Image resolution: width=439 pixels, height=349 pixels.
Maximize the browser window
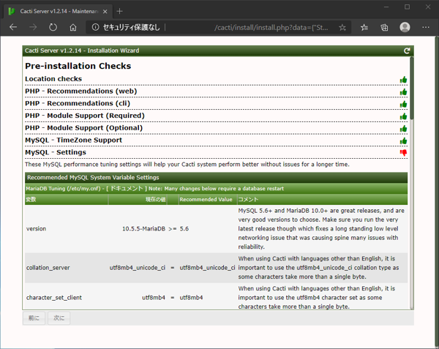tap(407, 7)
